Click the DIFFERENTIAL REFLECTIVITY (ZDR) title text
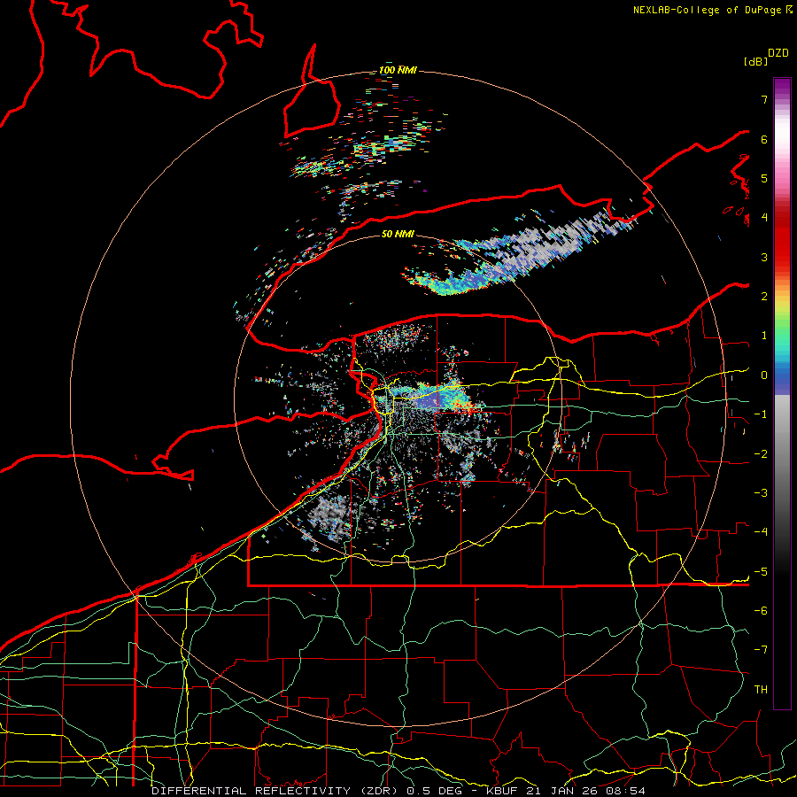Screen dimensions: 797x797 277,791
